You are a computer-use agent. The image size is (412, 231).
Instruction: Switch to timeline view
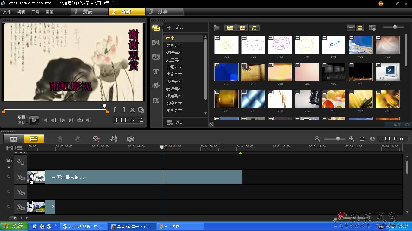click(x=34, y=139)
